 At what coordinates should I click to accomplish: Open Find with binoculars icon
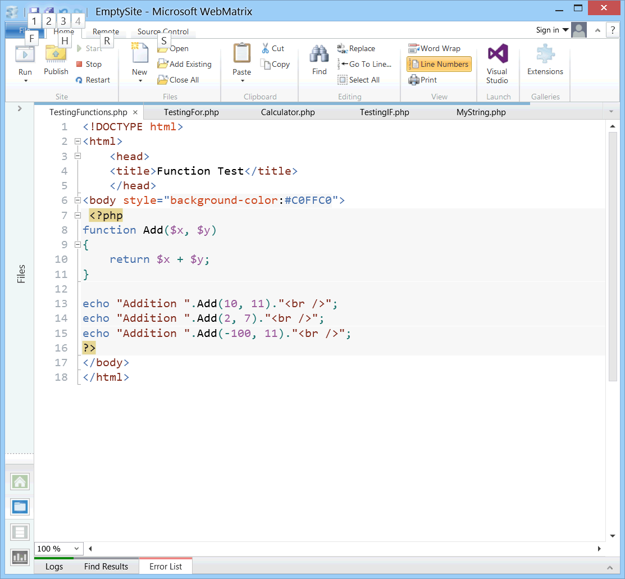click(320, 54)
